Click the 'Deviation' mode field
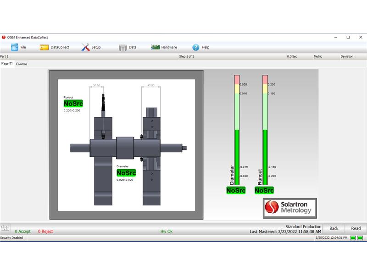 (x=347, y=56)
